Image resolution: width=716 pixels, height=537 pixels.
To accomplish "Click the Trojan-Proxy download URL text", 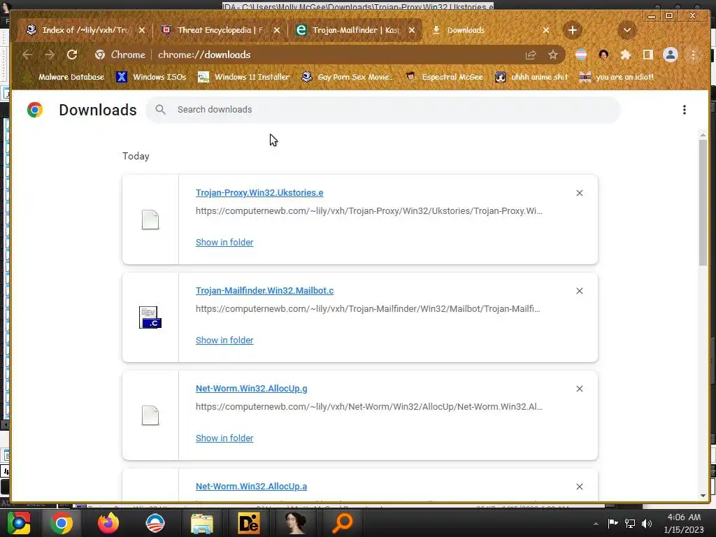I will click(369, 211).
